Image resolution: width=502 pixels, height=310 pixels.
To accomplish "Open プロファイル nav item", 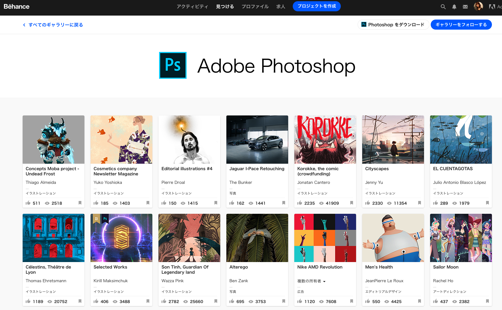I will [255, 6].
